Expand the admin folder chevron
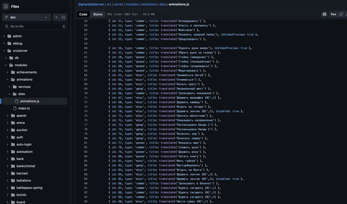Viewport: 347px width, 204px height. tap(4, 36)
